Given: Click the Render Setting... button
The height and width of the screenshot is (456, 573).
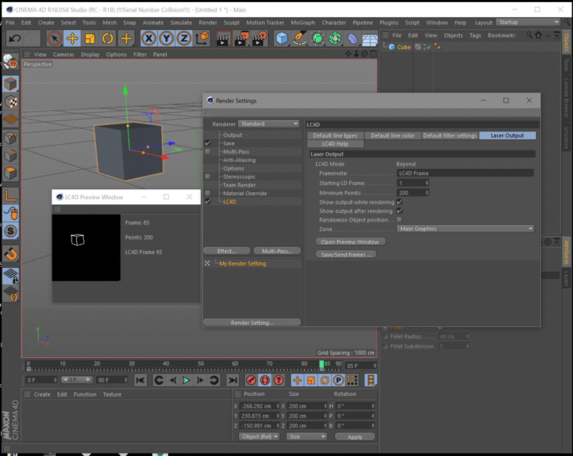Looking at the screenshot, I should [x=252, y=323].
